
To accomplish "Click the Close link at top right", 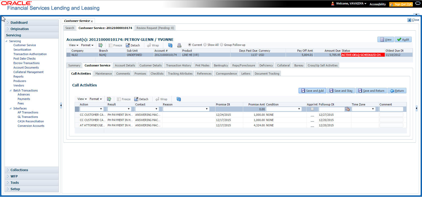I will 413,20.
